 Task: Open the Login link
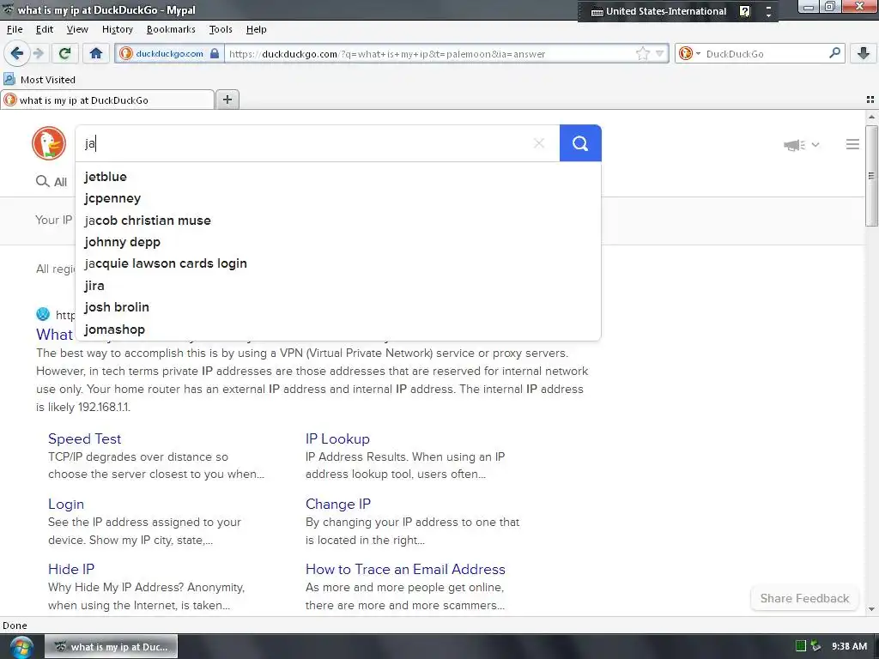click(x=65, y=505)
